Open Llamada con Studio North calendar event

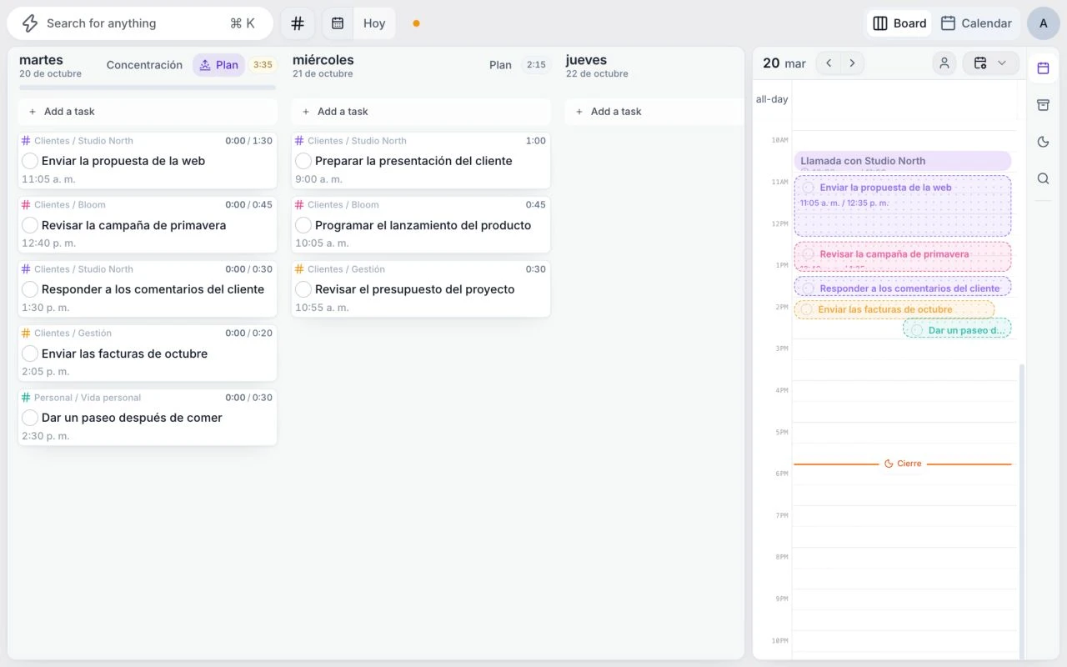[x=903, y=161]
